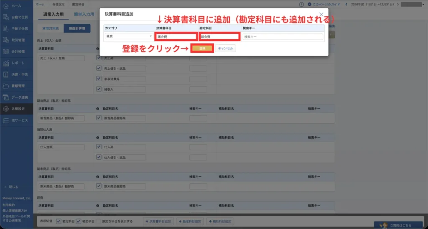The width and height of the screenshot is (428, 229).
Task: Open the 利用規約 link
Action: tap(9, 205)
